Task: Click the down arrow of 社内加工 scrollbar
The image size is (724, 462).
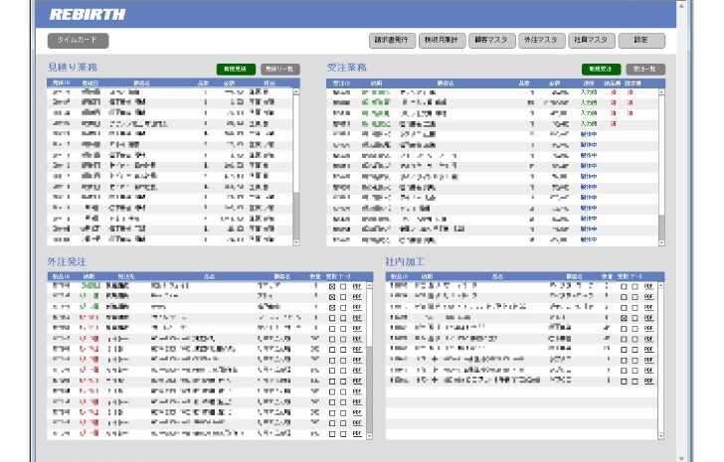Action: point(661,435)
